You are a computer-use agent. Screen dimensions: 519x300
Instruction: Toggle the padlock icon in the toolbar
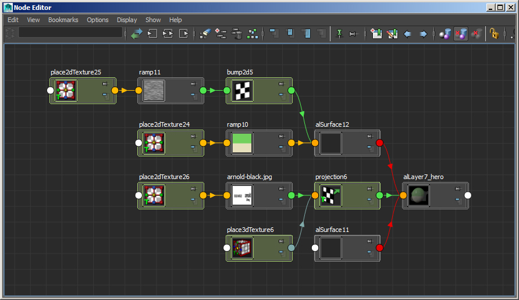[x=494, y=34]
